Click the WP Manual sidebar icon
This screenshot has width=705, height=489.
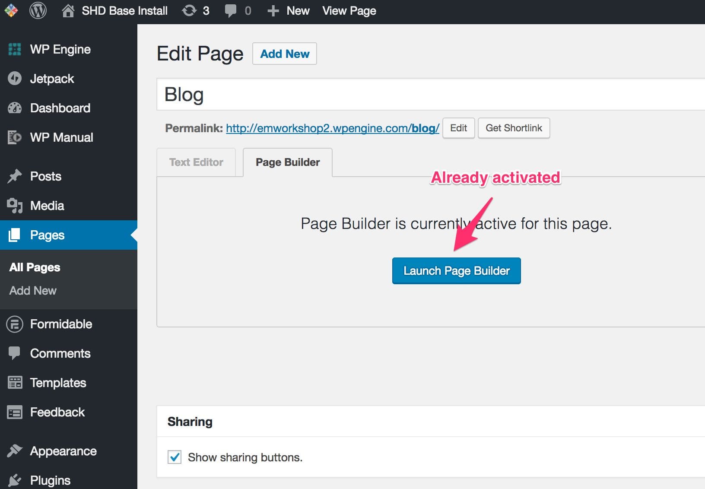click(15, 137)
